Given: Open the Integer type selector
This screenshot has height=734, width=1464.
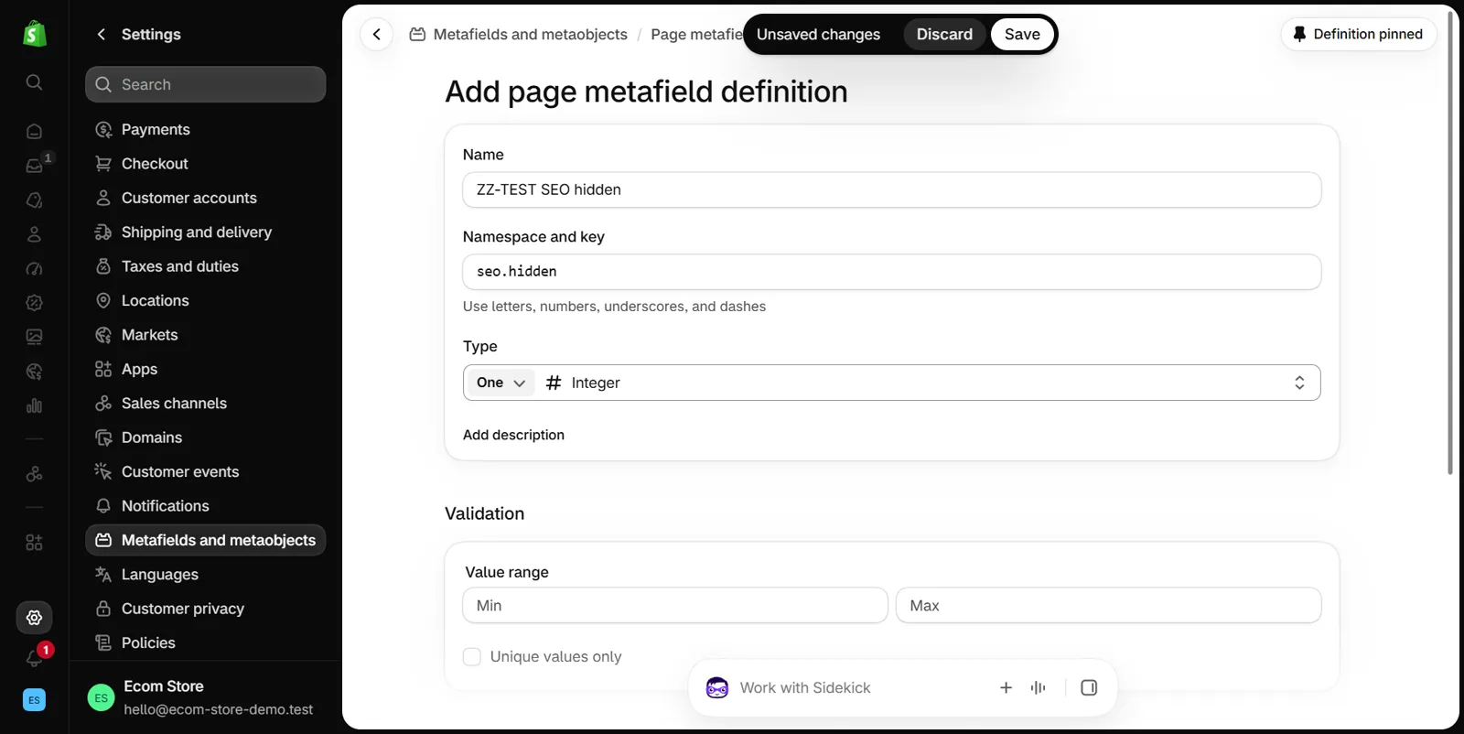Looking at the screenshot, I should (x=927, y=383).
